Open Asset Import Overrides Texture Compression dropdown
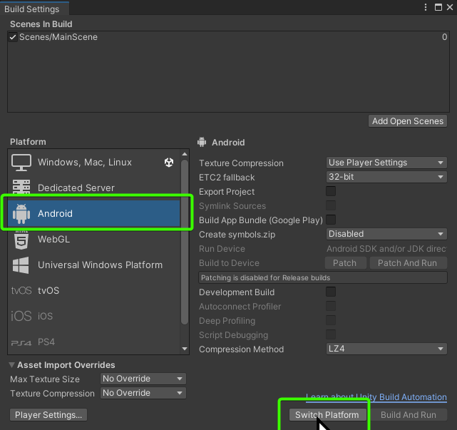Image resolution: width=457 pixels, height=430 pixels. (143, 393)
